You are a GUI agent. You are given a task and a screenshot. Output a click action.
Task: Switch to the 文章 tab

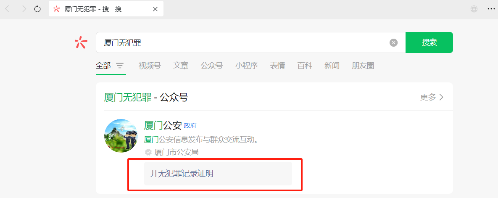[x=181, y=66]
